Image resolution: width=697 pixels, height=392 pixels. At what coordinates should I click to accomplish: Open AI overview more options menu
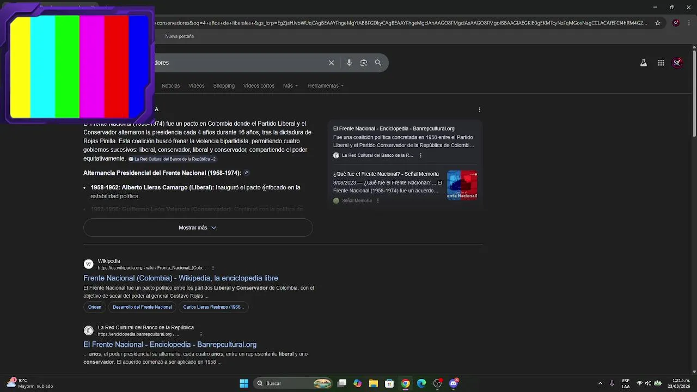point(479,109)
